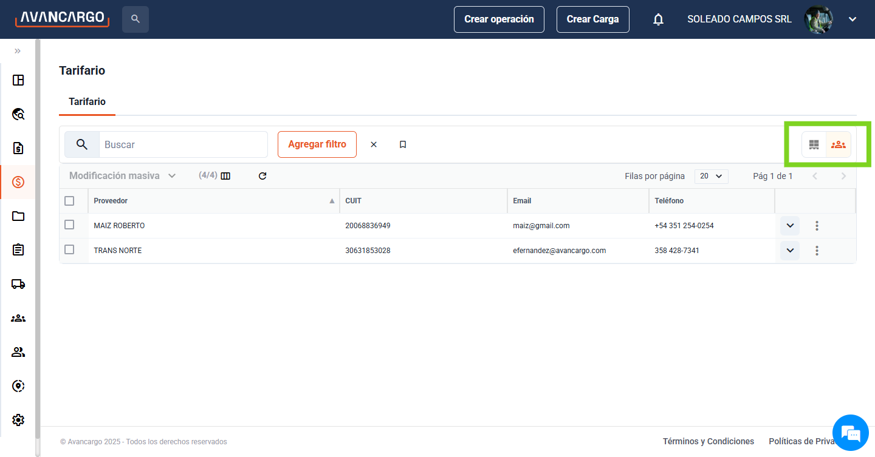
Task: Check the MAIZ ROBERTO row checkbox
Action: coord(69,225)
